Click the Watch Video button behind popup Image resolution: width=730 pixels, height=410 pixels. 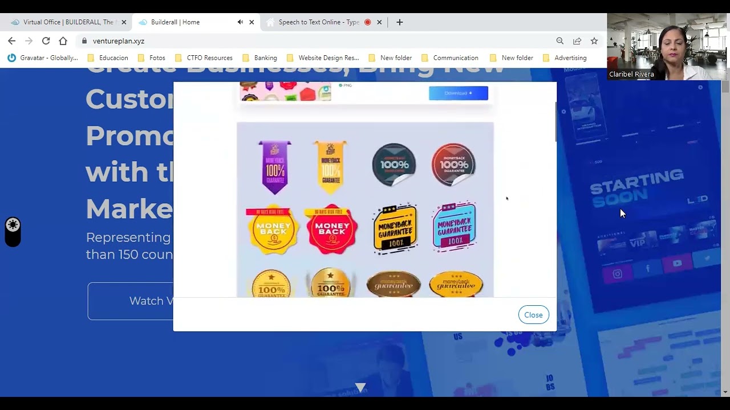click(131, 301)
